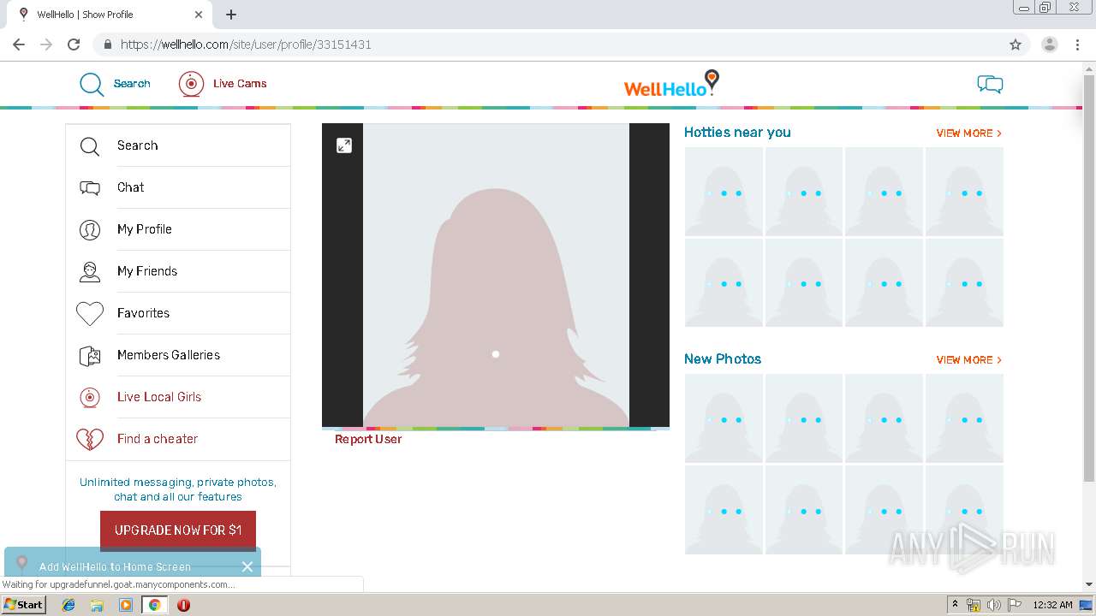
Task: Open Internet Explorer from taskbar
Action: pos(68,605)
